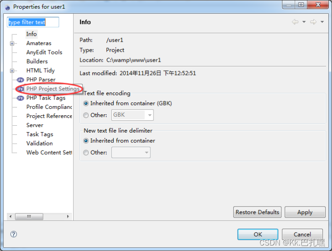The height and width of the screenshot is (251, 332).
Task: Click the tree scrollbar left arrow
Action: [x=11, y=216]
